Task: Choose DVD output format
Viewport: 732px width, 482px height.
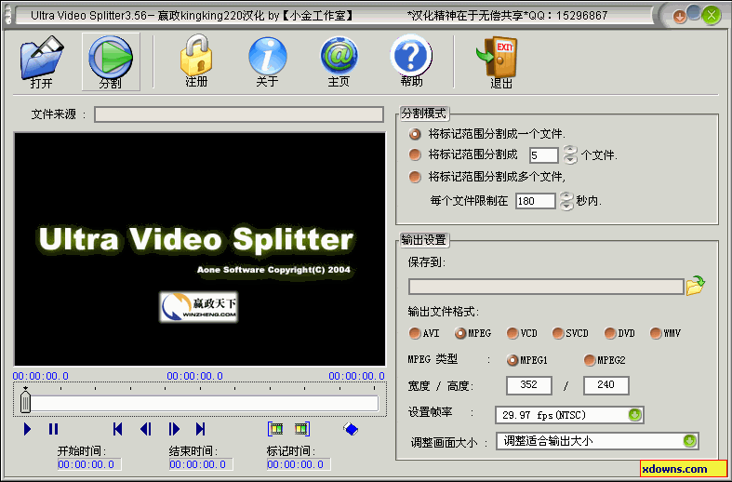Action: (x=609, y=333)
